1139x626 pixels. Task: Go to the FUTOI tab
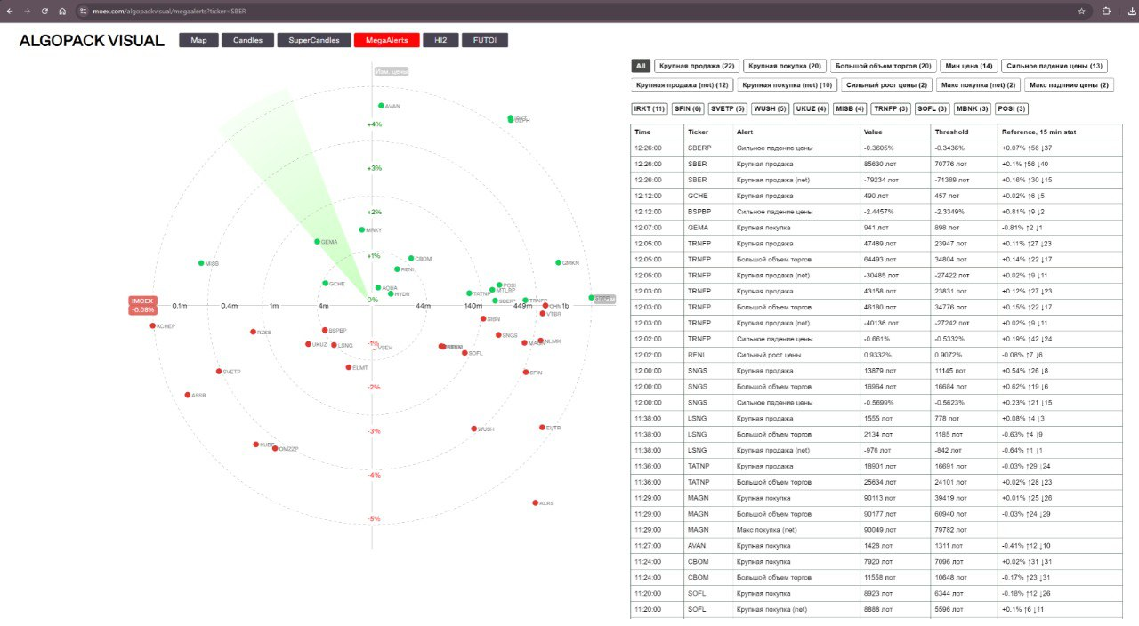pos(484,40)
